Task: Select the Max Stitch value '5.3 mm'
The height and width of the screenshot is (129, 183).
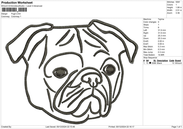Action: pos(161,47)
